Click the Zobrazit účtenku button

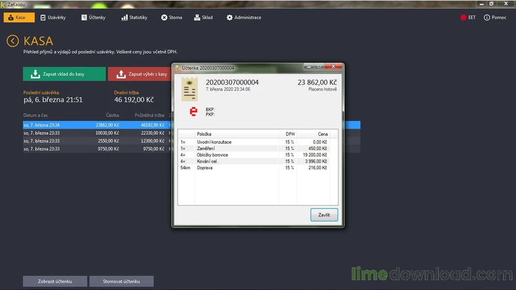click(55, 281)
